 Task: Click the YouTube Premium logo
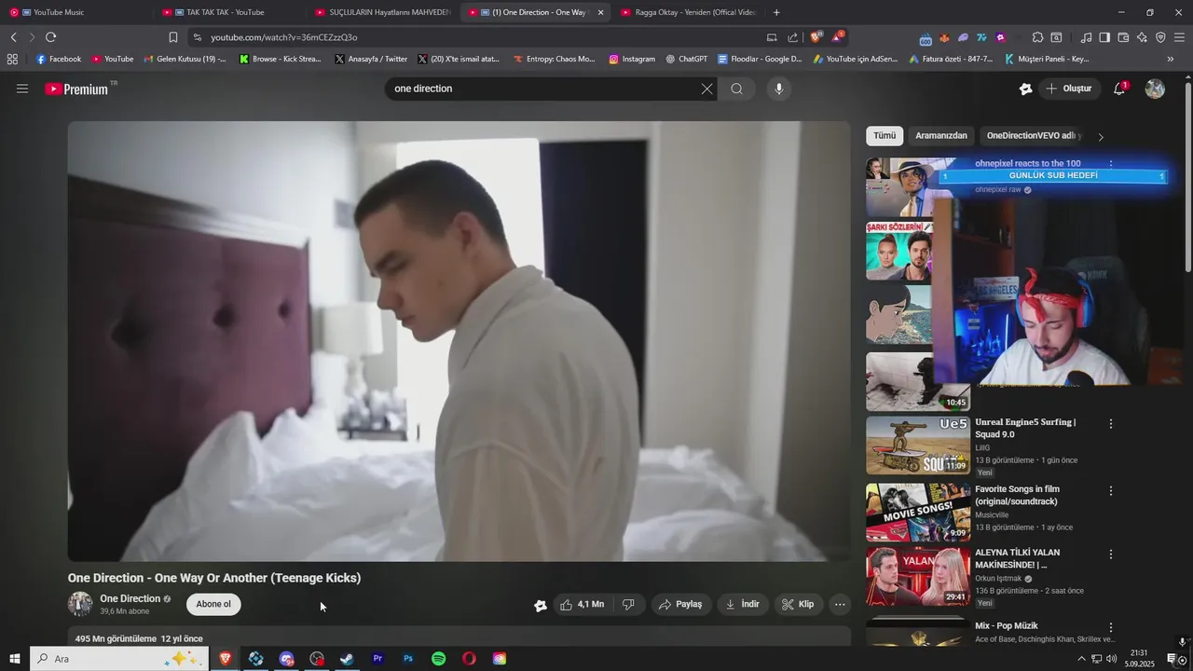click(x=77, y=89)
